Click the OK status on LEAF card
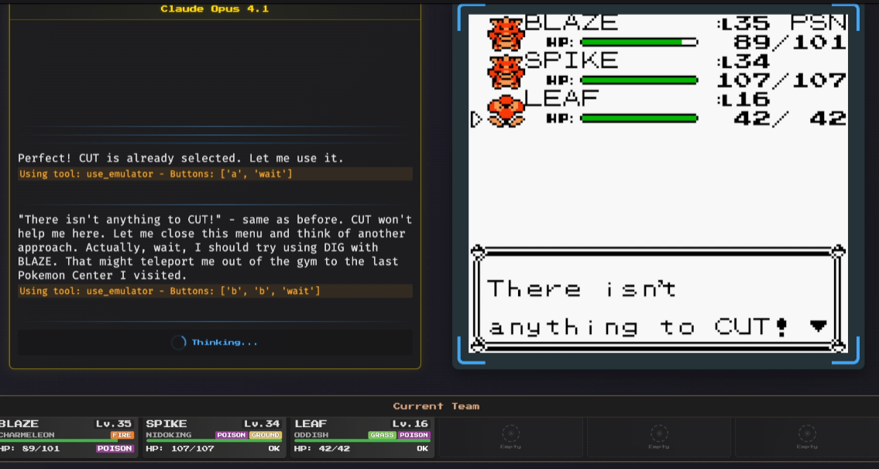 (x=422, y=449)
